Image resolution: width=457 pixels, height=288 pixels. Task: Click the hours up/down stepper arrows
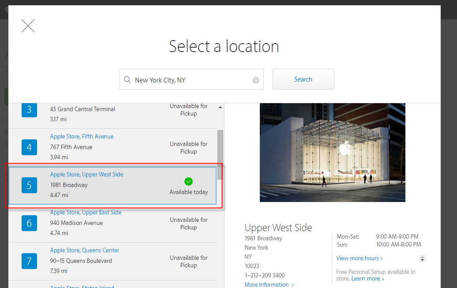[x=422, y=258]
